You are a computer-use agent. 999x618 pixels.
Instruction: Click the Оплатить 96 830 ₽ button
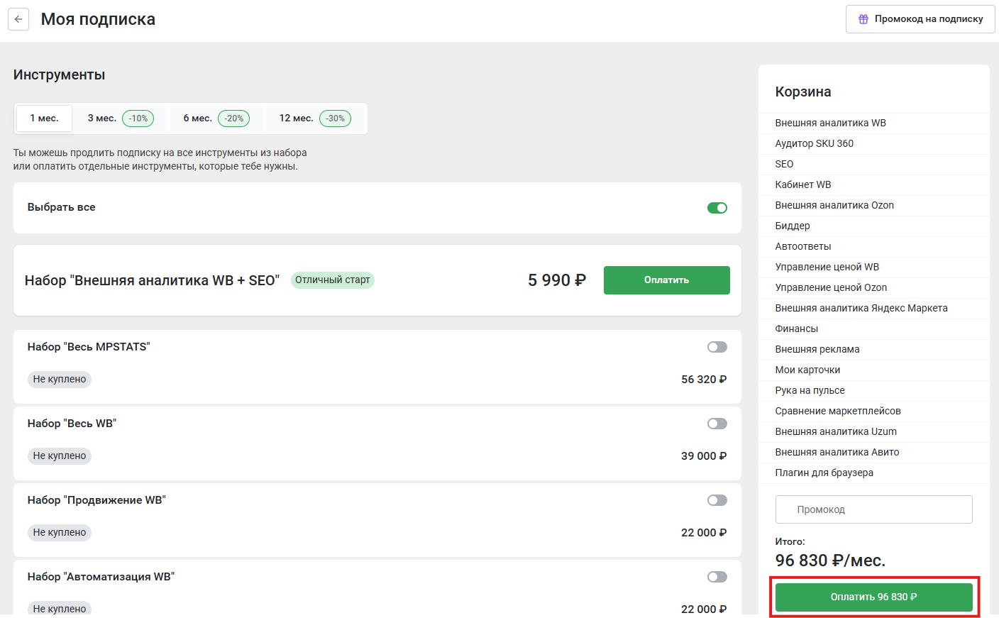click(874, 597)
